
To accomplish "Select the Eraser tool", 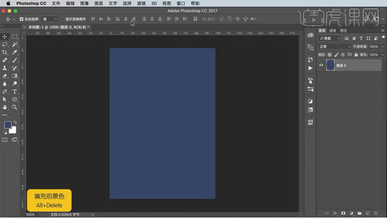I will [x=5, y=76].
